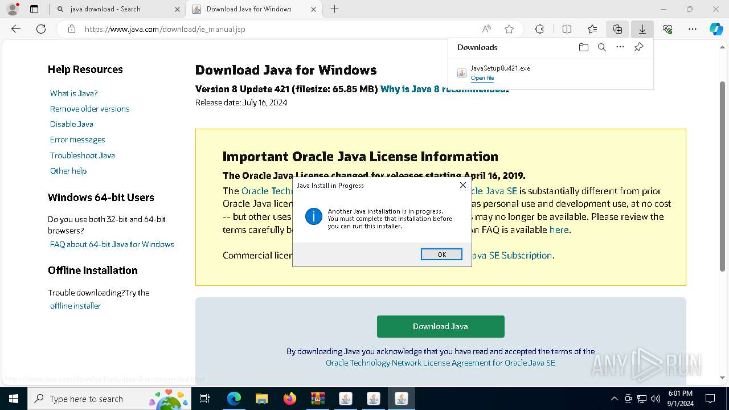Image resolution: width=729 pixels, height=410 pixels.
Task: Open browser Collections icon
Action: pyautogui.click(x=617, y=29)
